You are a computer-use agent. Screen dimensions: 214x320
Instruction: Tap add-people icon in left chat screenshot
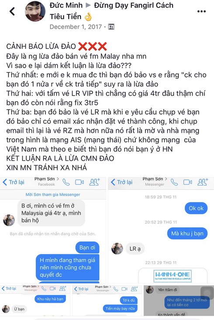[94, 182]
